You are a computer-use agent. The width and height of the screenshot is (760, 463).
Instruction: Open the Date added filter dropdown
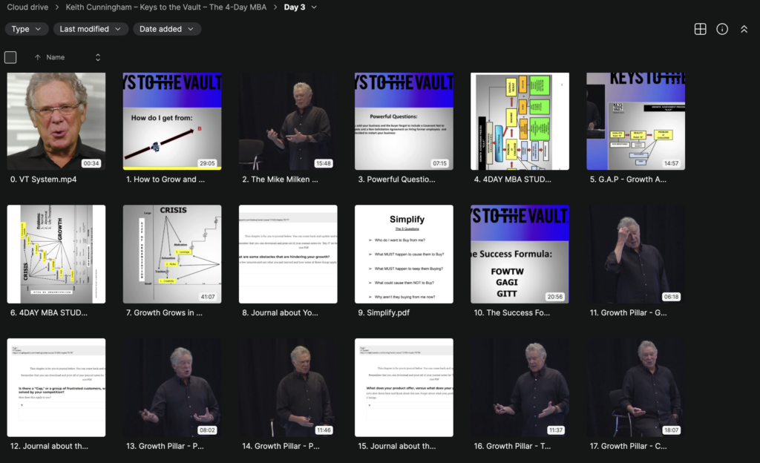167,29
